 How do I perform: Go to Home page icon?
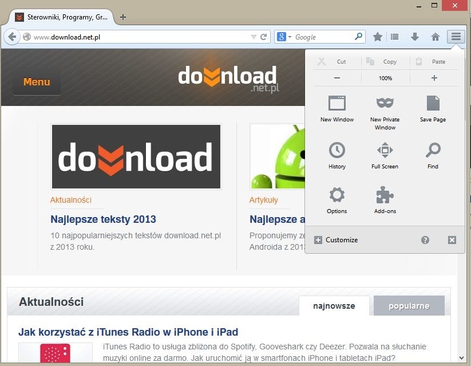pyautogui.click(x=436, y=37)
